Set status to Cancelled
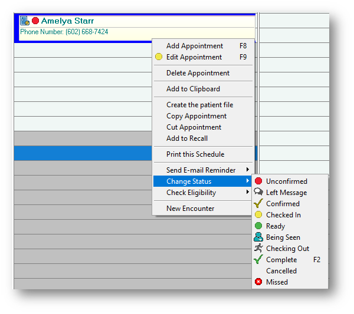Screen dimensions: 354x314 [x=290, y=271]
